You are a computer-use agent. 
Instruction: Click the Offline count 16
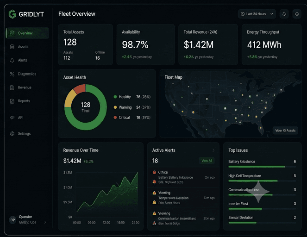(x=98, y=58)
